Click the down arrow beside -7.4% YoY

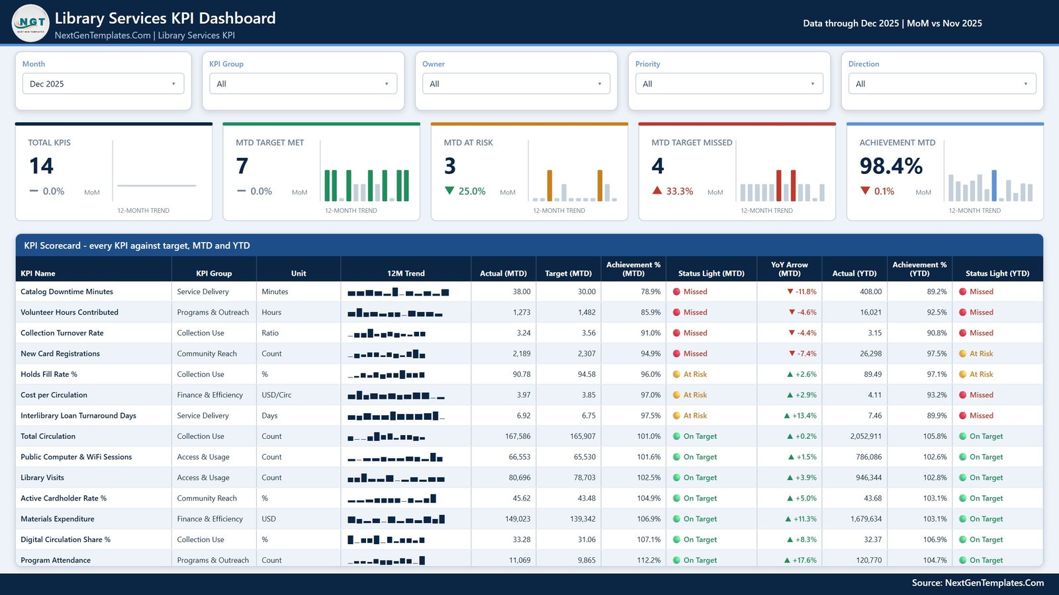792,354
